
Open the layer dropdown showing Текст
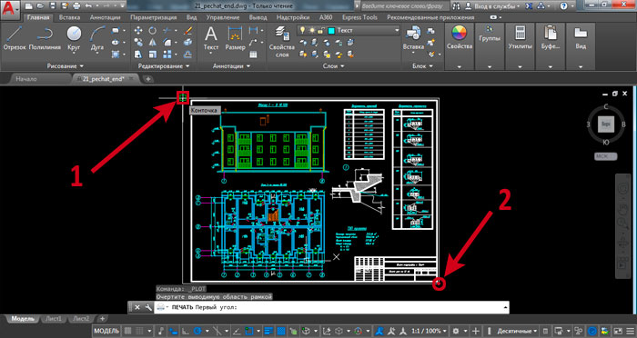tap(349, 30)
